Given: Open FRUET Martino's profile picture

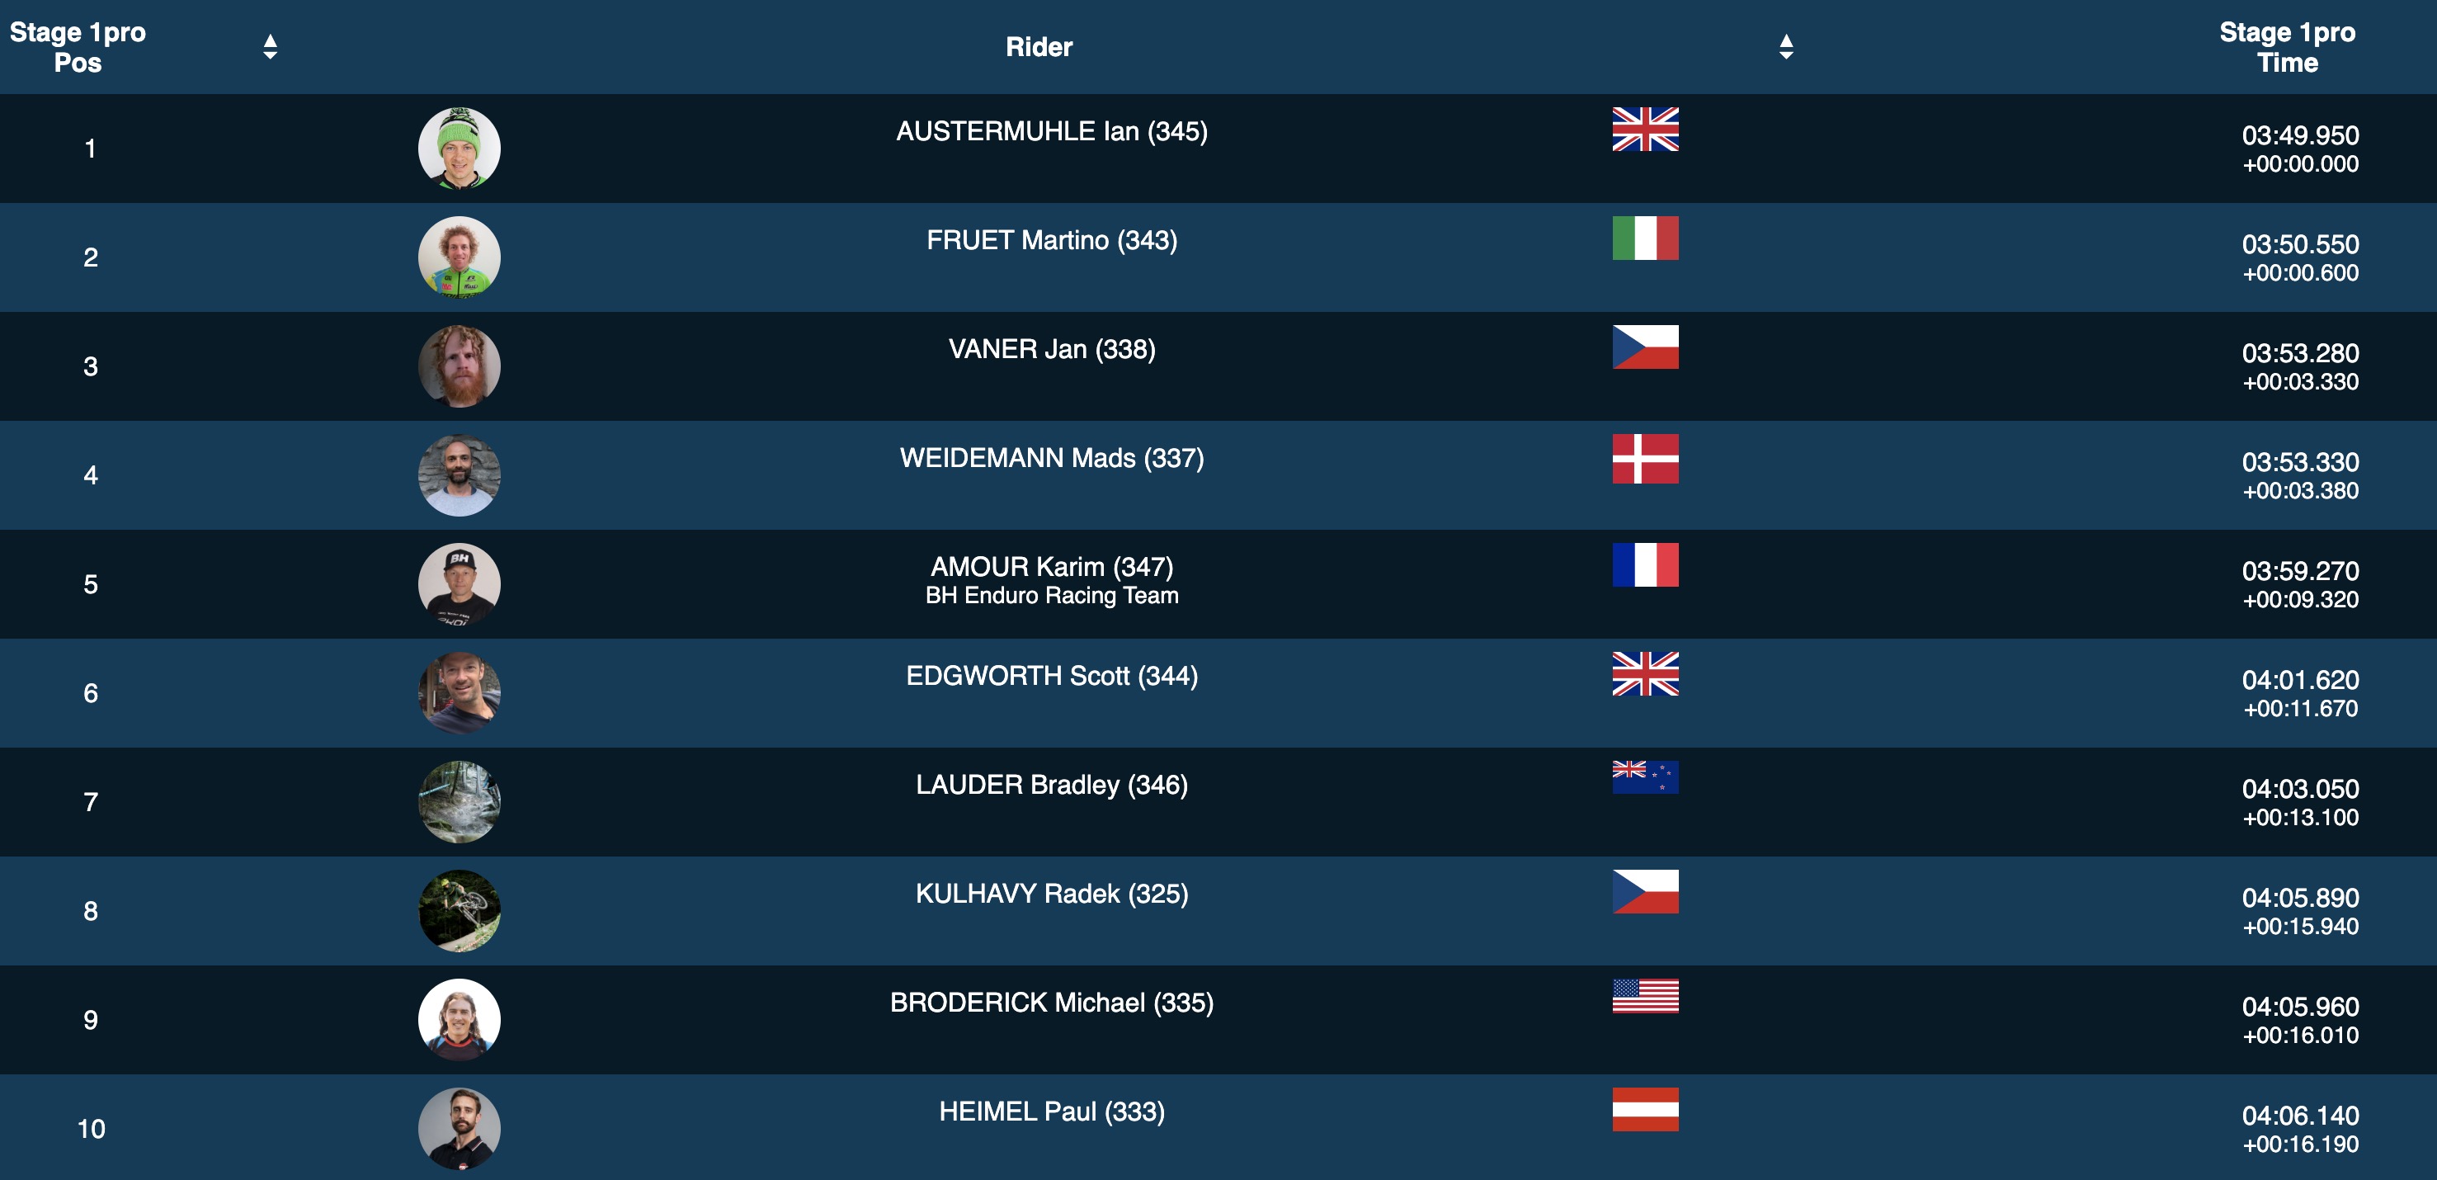Looking at the screenshot, I should pyautogui.click(x=459, y=257).
